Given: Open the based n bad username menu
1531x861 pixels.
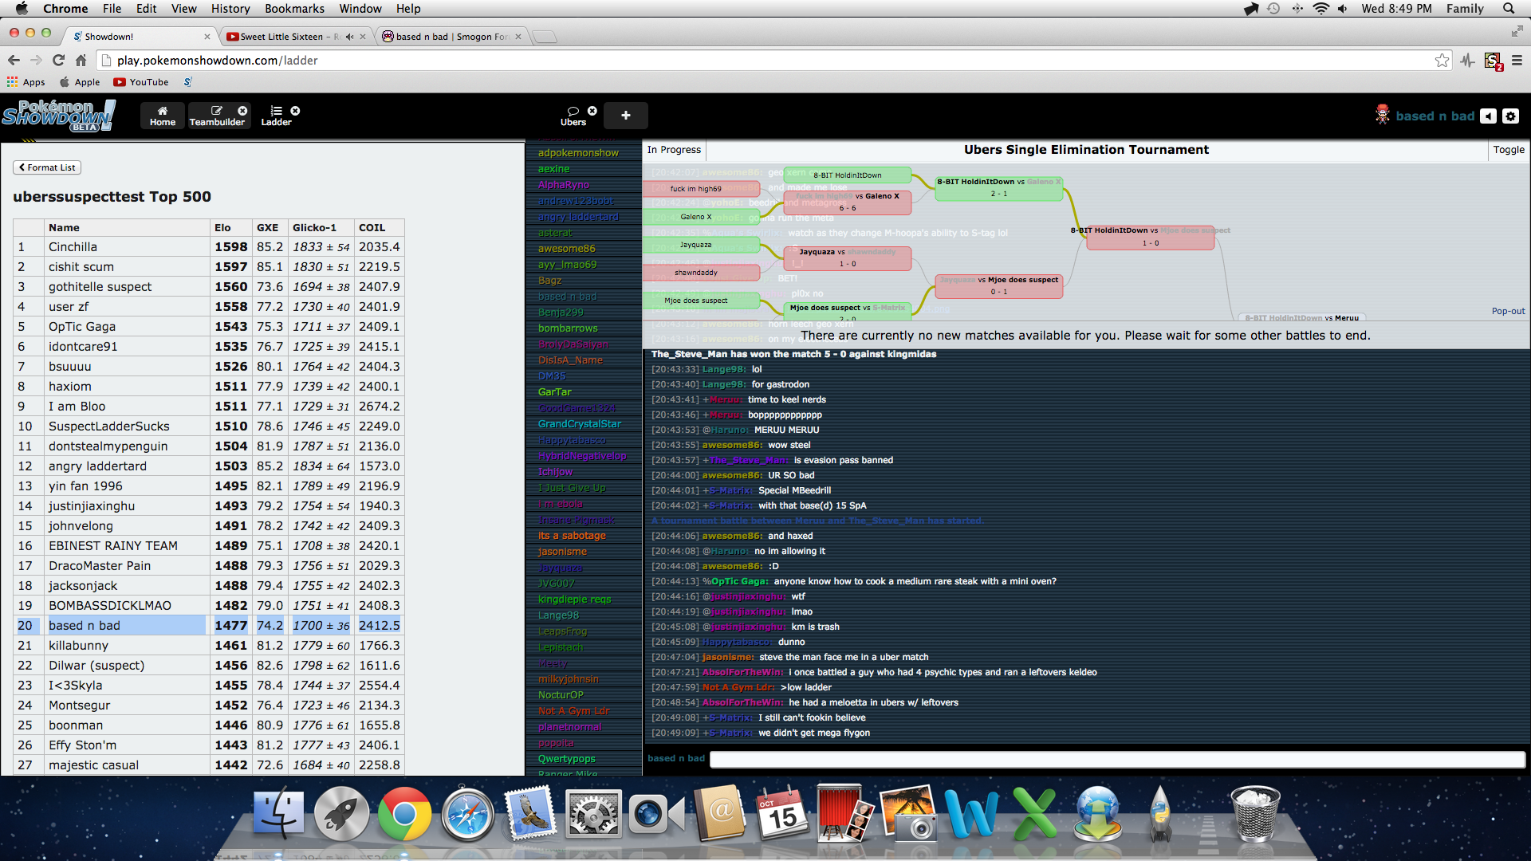Looking at the screenshot, I should (x=1435, y=116).
